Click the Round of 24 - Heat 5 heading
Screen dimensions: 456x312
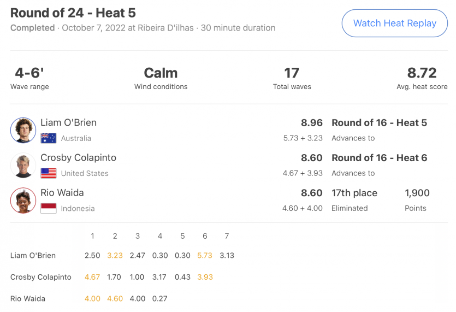73,13
